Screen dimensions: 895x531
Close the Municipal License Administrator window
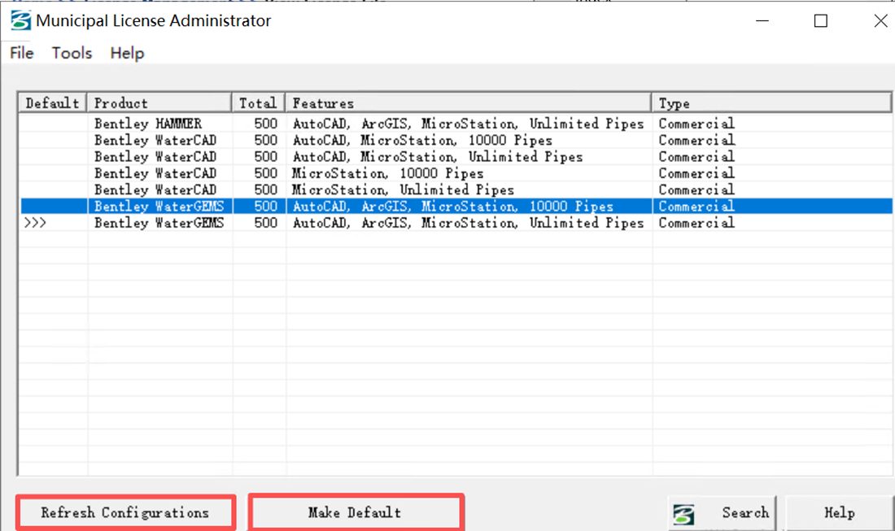tap(880, 20)
